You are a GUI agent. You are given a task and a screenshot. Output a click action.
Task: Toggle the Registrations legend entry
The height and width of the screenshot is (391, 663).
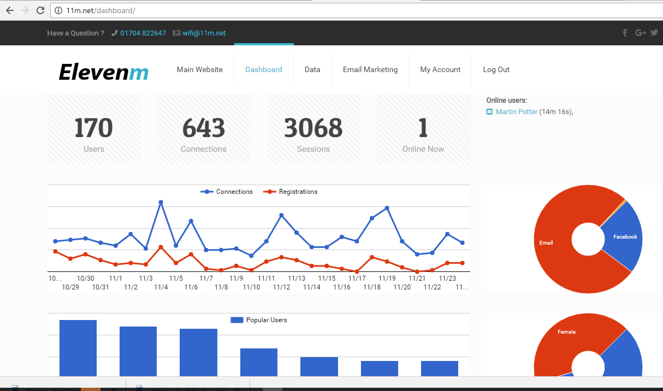point(290,192)
